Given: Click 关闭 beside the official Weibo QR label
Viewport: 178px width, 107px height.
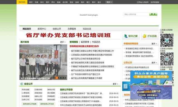Looking at the screenshot, I should [170, 69].
